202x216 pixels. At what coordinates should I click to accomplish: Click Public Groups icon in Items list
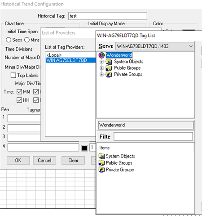(x=102, y=163)
